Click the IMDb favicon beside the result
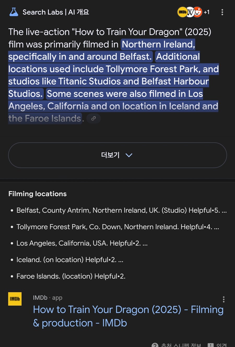The width and height of the screenshot is (235, 347). [x=15, y=299]
